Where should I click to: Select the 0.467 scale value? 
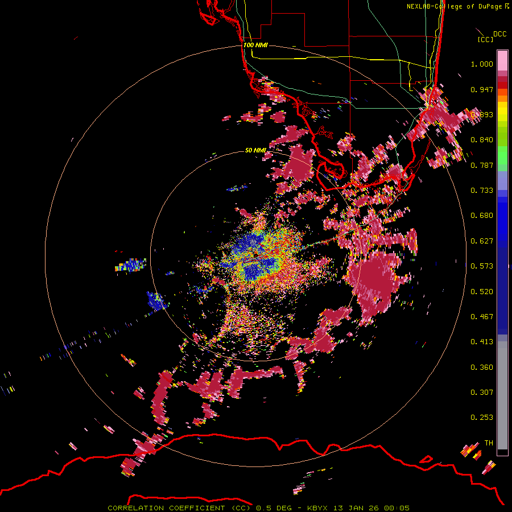click(482, 317)
